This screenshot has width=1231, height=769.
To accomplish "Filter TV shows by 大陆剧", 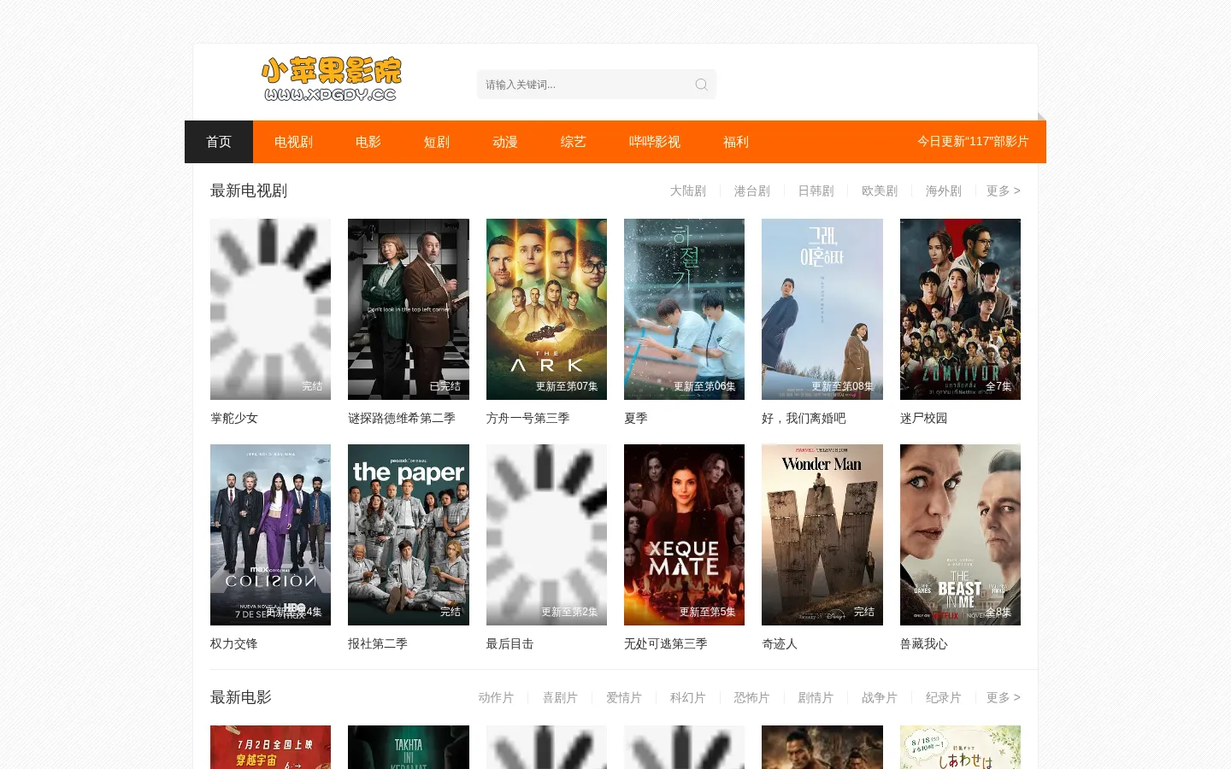I will coord(688,191).
